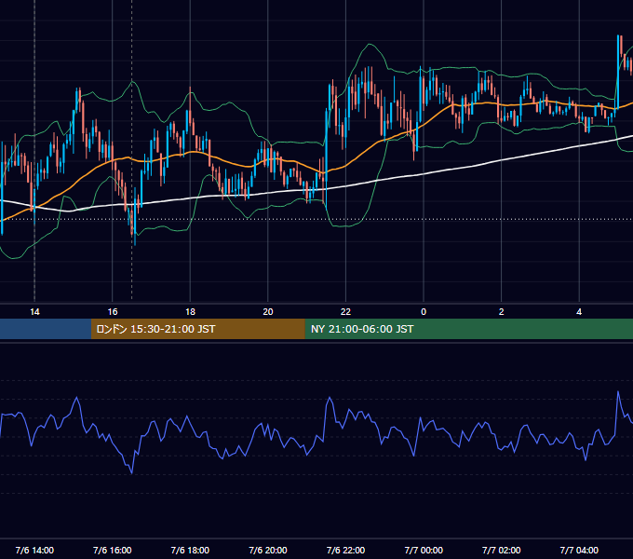Viewport: 633px width, 559px height.
Task: Click the 14 hour label on chart axis
Action: 34,312
